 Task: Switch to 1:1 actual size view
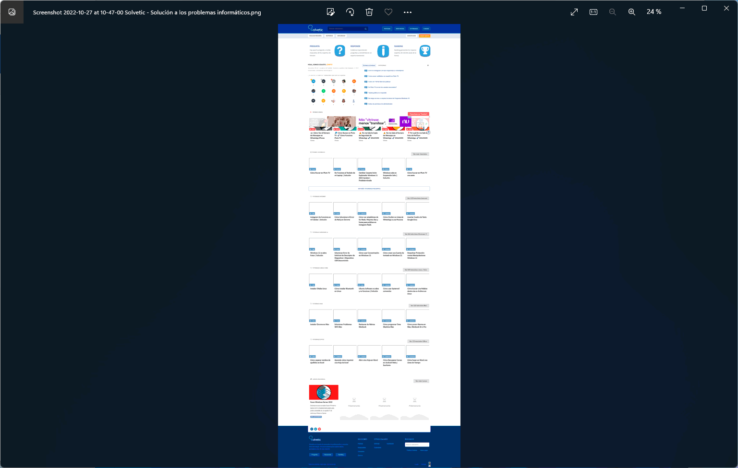coord(593,12)
